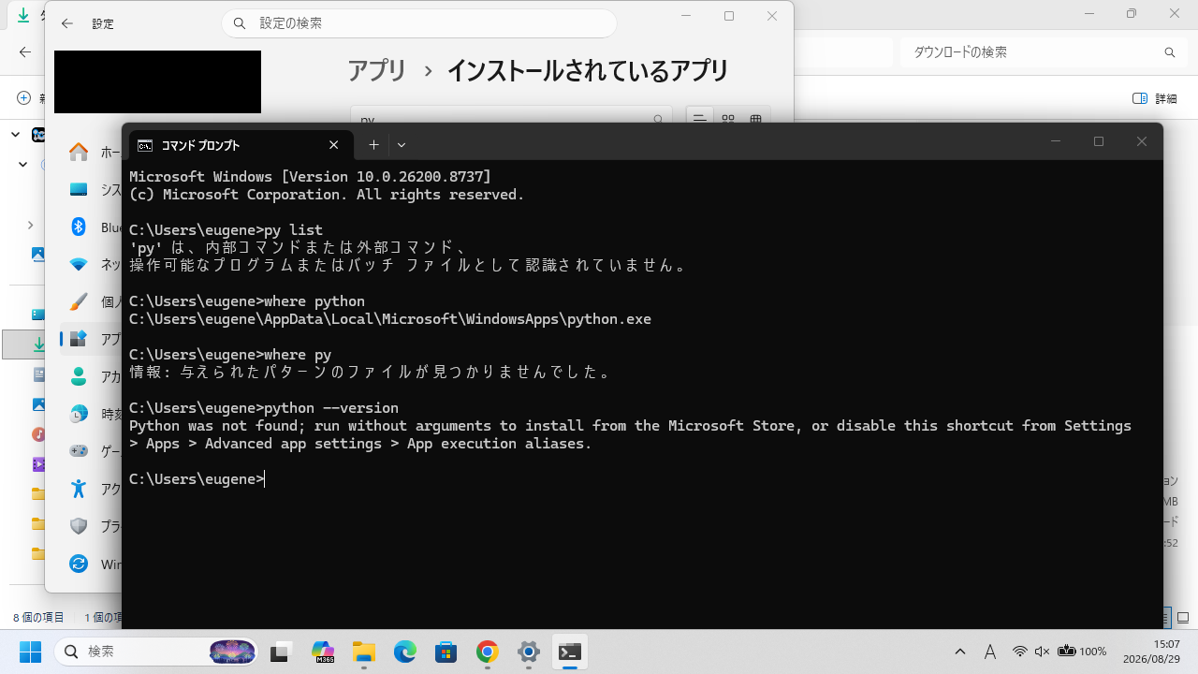Viewport: 1198px width, 674px height.
Task: Open the Bluetooth icon in Settings sidebar
Action: point(80,227)
